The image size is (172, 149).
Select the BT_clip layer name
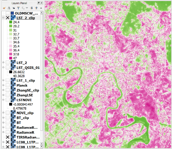pyautogui.click(x=23, y=118)
